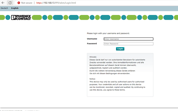Click the bold Password label

[92, 44]
